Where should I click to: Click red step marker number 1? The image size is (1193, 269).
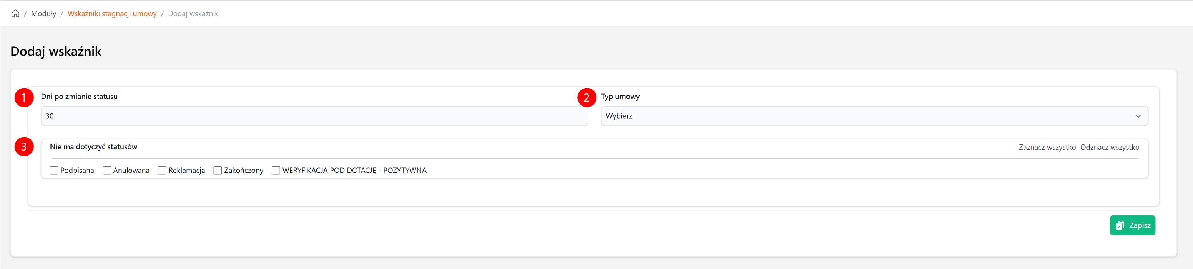(23, 98)
